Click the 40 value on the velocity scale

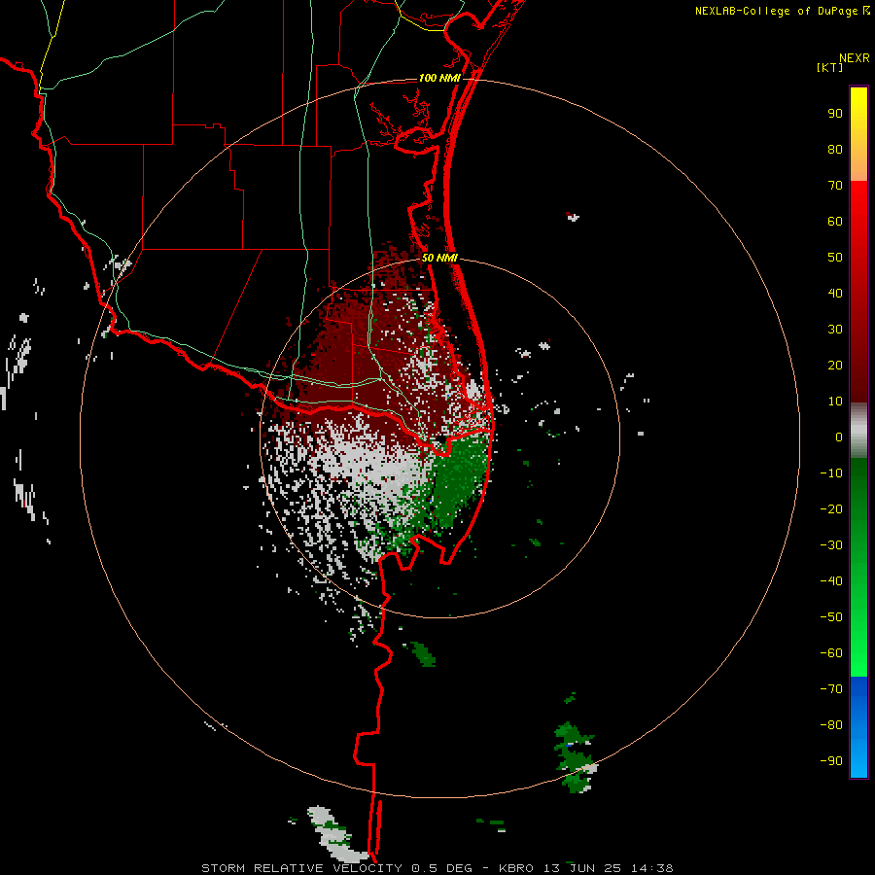[835, 294]
